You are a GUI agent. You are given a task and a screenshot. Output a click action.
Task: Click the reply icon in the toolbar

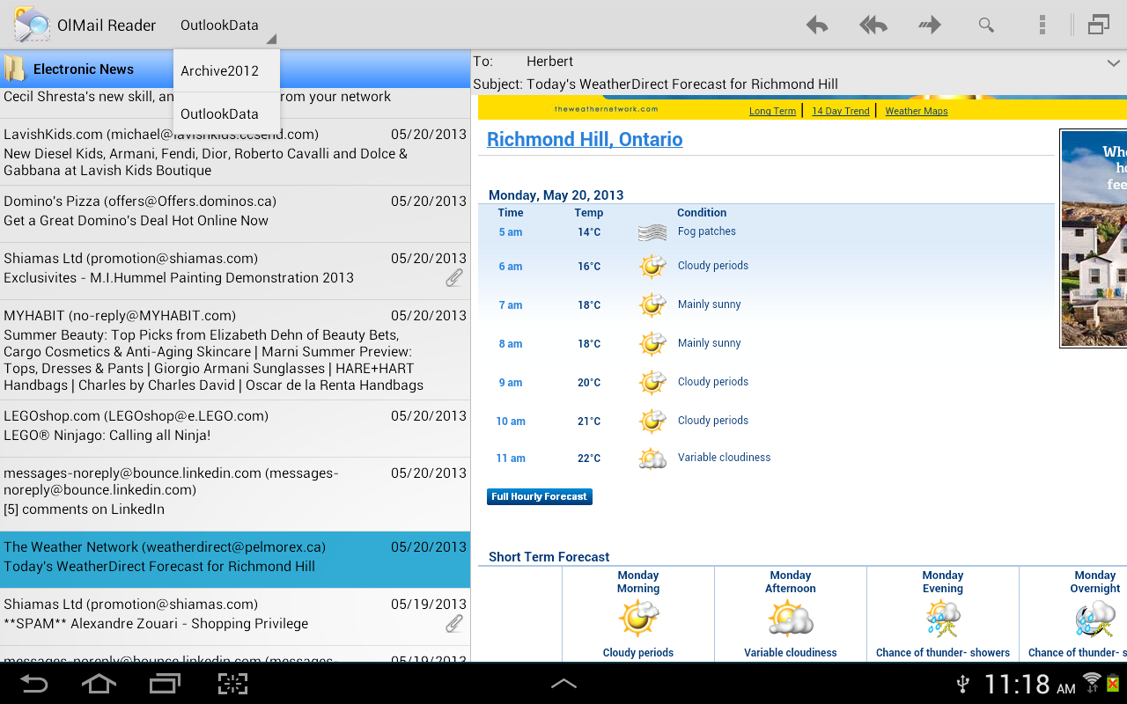point(816,26)
